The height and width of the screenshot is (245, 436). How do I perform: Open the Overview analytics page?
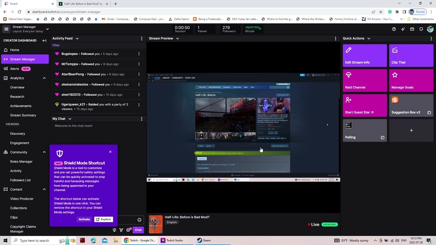(17, 87)
